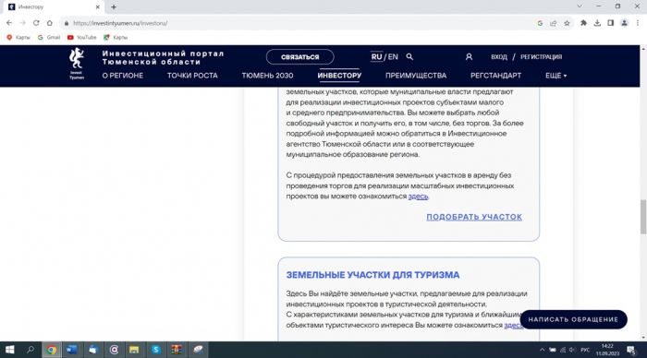647x358 pixels.
Task: Click the page vertical scrollbar thumb
Action: [x=643, y=216]
